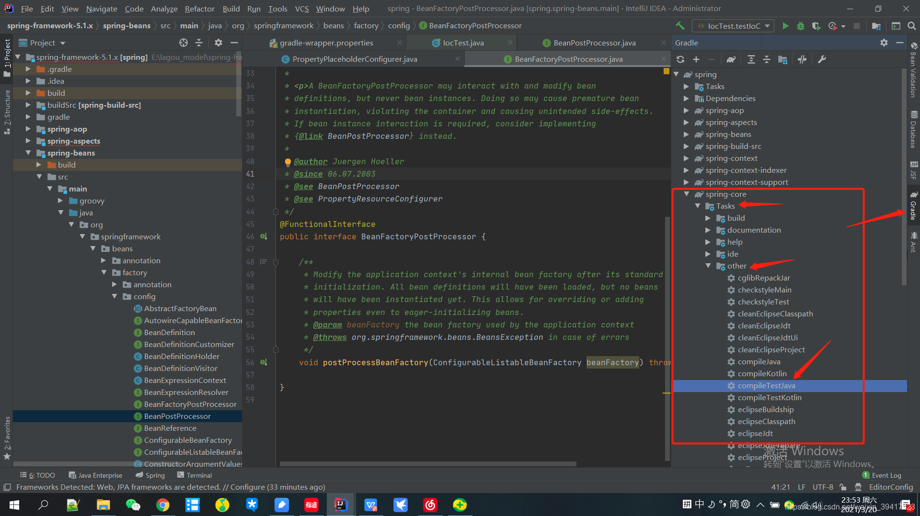Image resolution: width=920 pixels, height=516 pixels.
Task: Click implementations gutter icon at line 46
Action: (x=264, y=236)
